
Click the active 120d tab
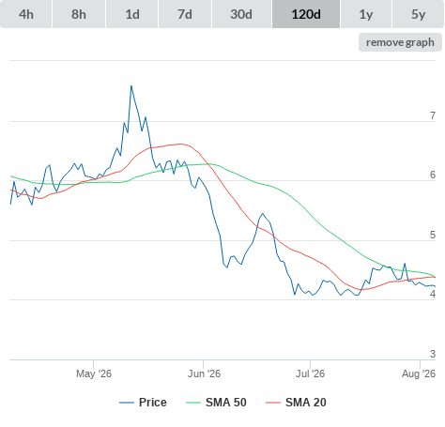306,14
